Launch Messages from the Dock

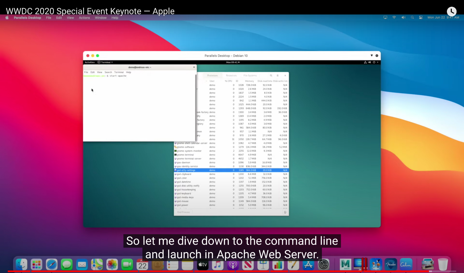pos(67,264)
